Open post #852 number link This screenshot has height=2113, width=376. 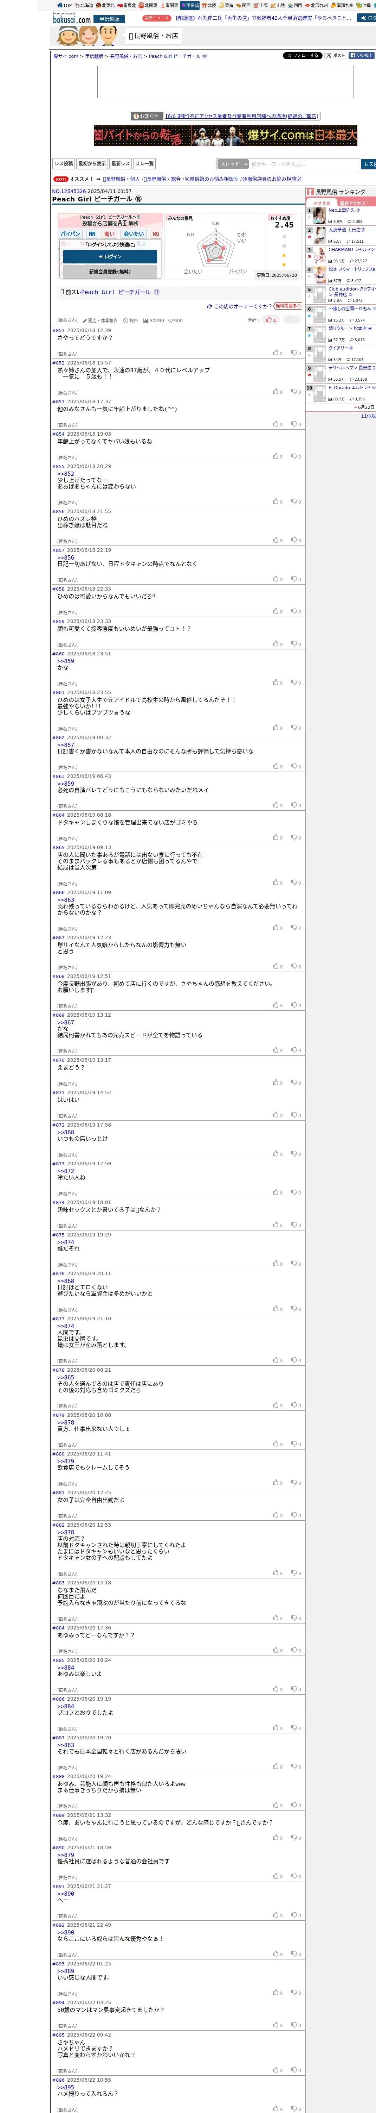tap(58, 363)
